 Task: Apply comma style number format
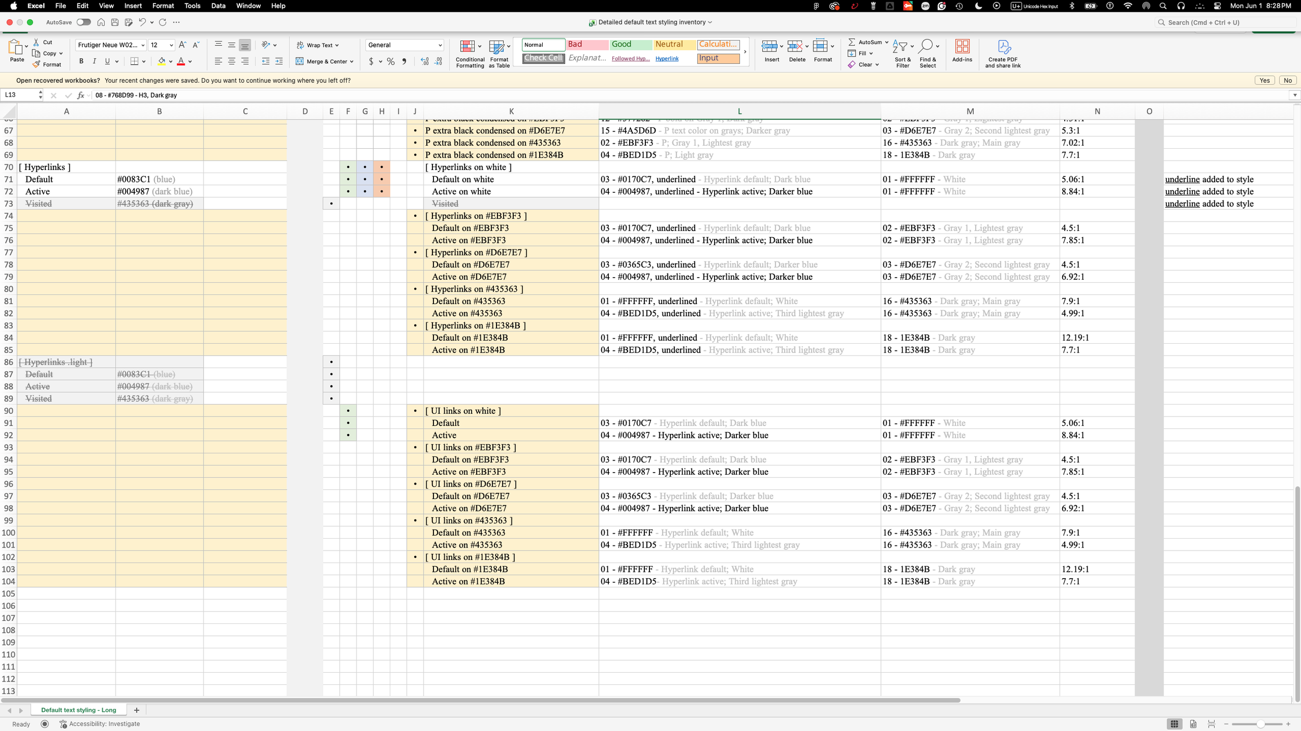[x=404, y=61]
